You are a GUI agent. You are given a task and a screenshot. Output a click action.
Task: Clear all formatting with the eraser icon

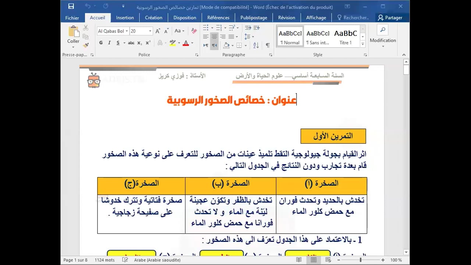coord(194,31)
